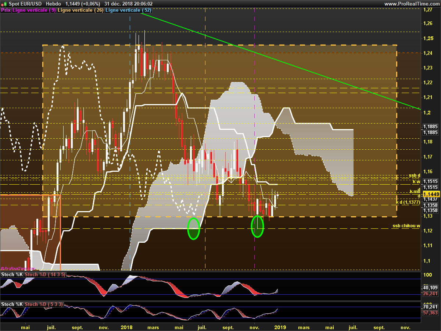
Task: Click the 2019 label on time axis
Action: 280,327
